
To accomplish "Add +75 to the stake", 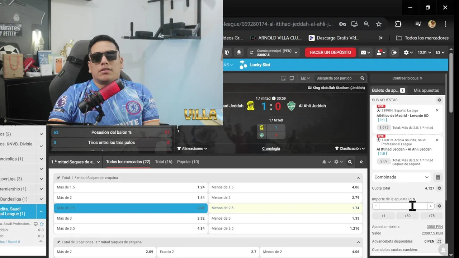I will click(x=431, y=216).
